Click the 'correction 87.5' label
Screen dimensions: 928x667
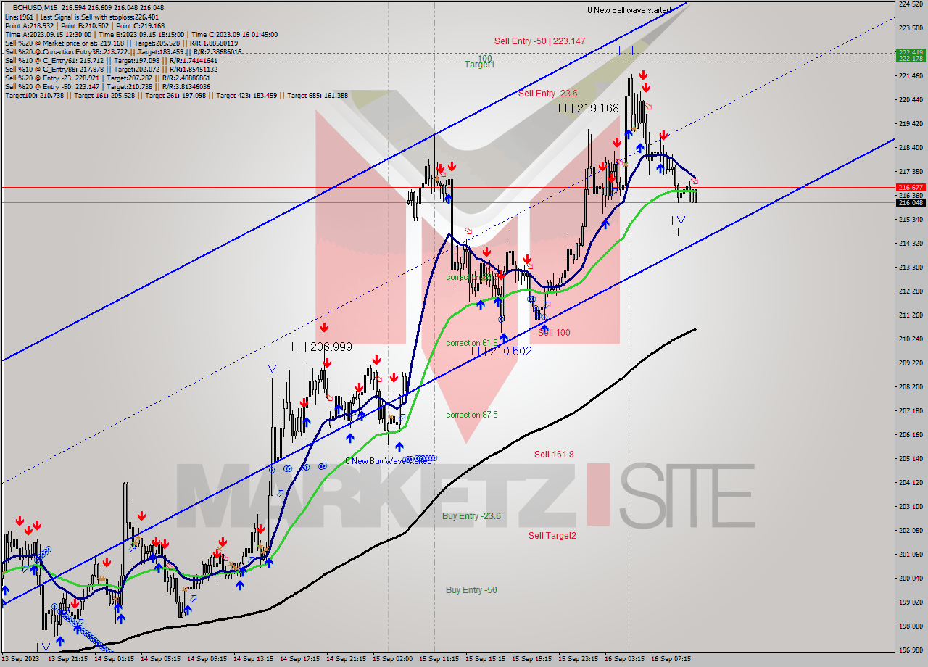pos(471,415)
